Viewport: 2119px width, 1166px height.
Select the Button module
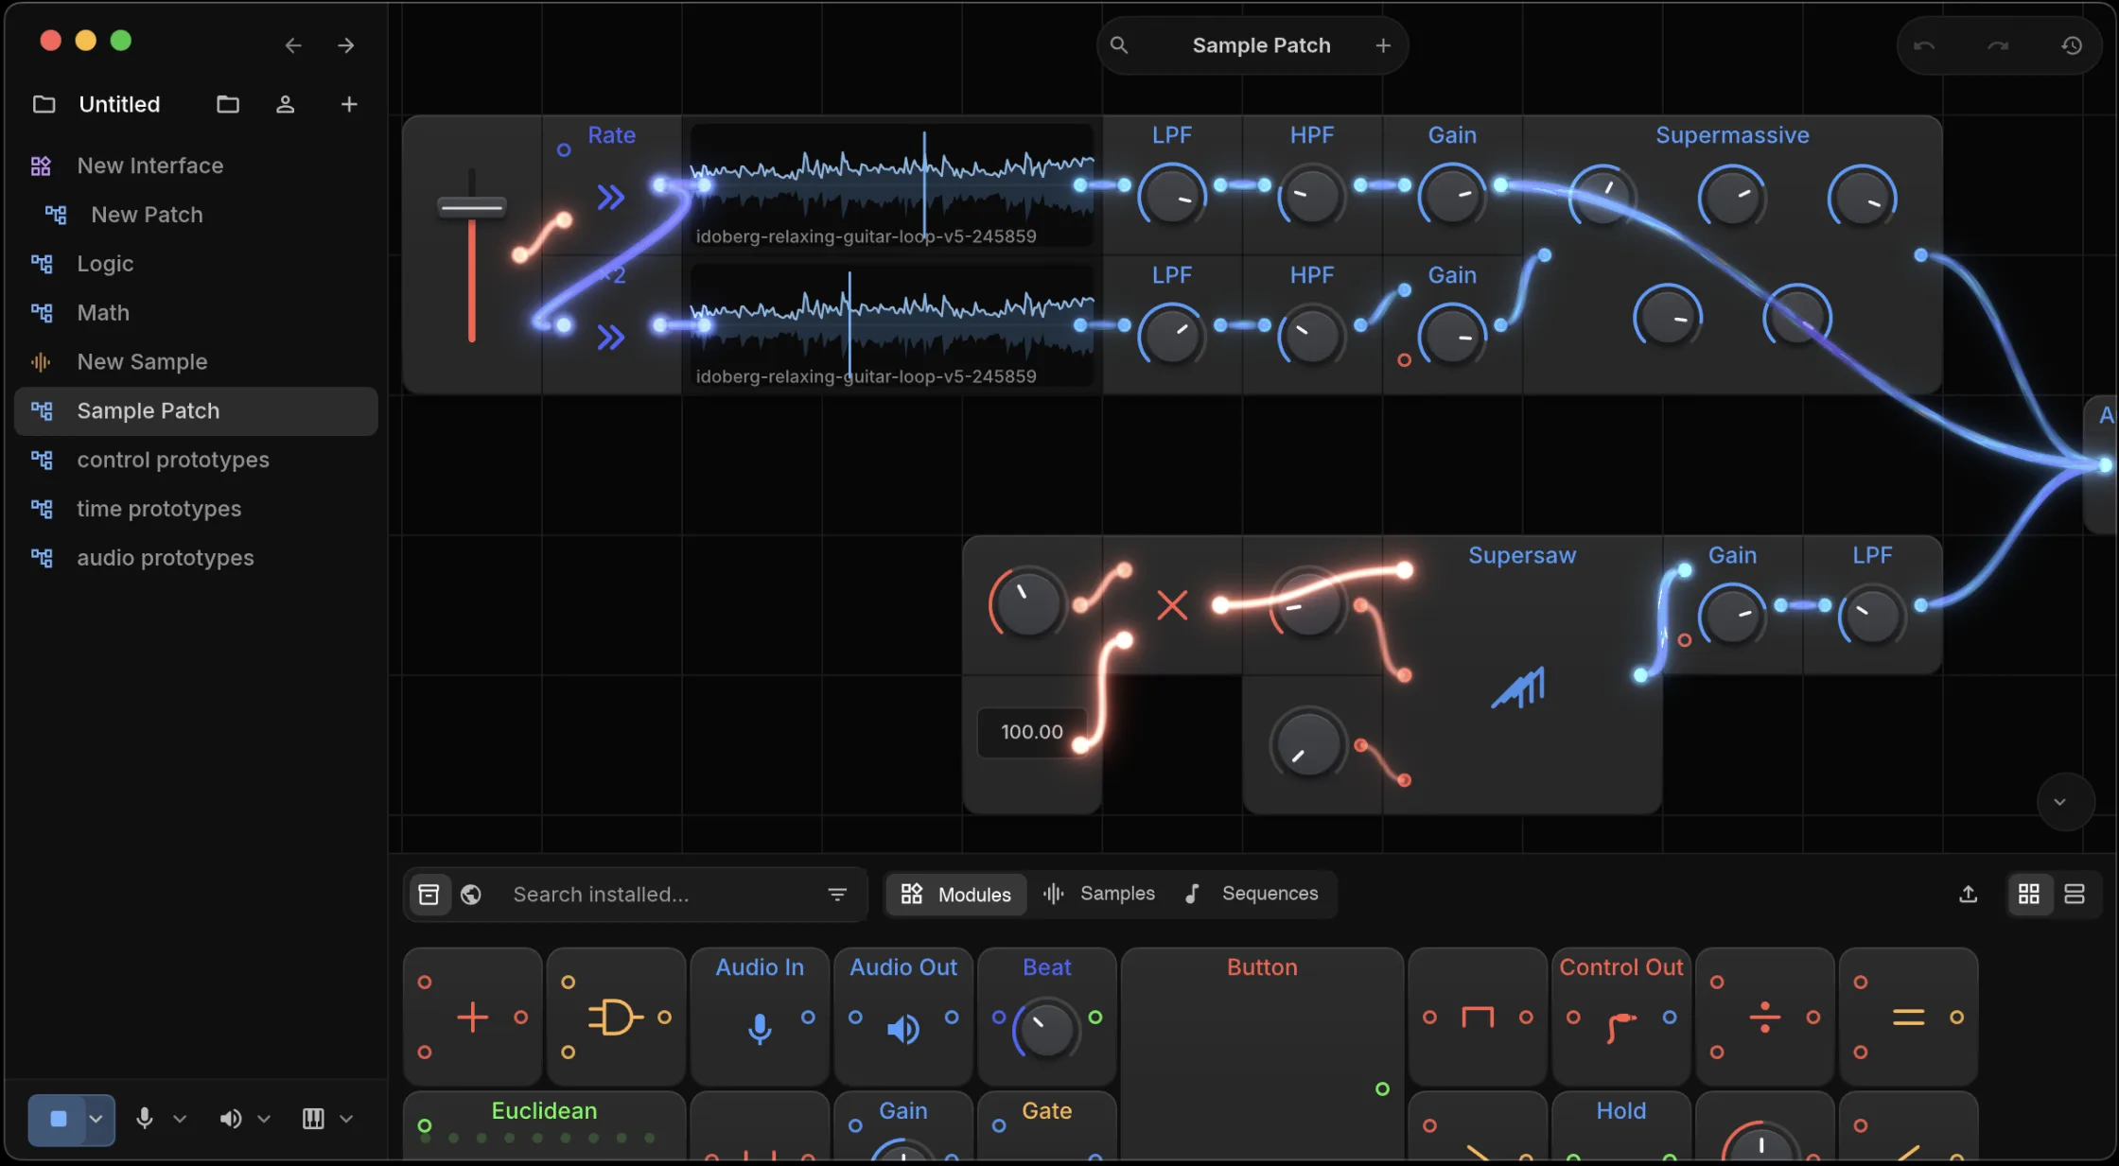(x=1262, y=1053)
